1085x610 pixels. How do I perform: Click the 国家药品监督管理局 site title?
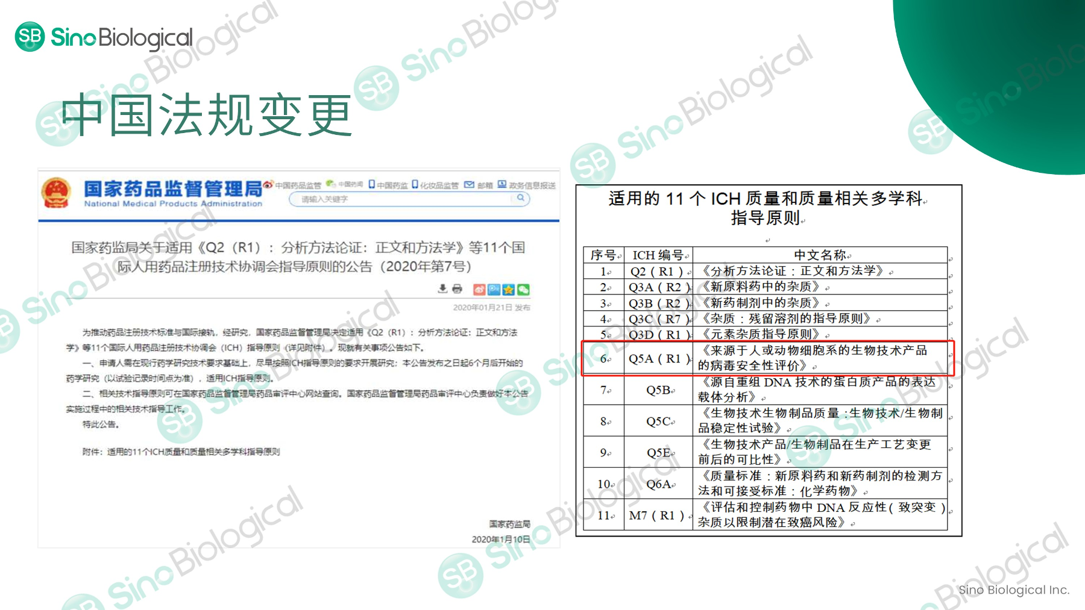point(173,188)
